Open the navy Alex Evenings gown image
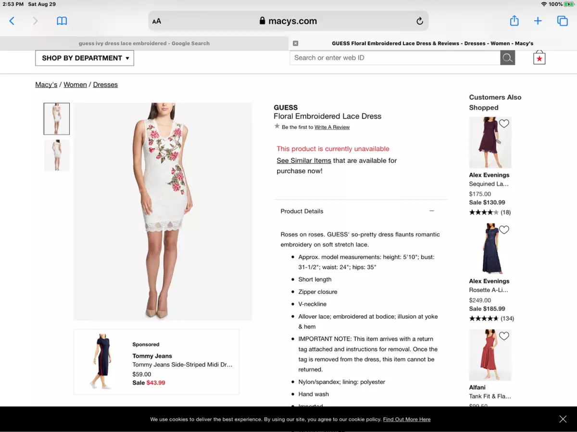 pyautogui.click(x=490, y=248)
